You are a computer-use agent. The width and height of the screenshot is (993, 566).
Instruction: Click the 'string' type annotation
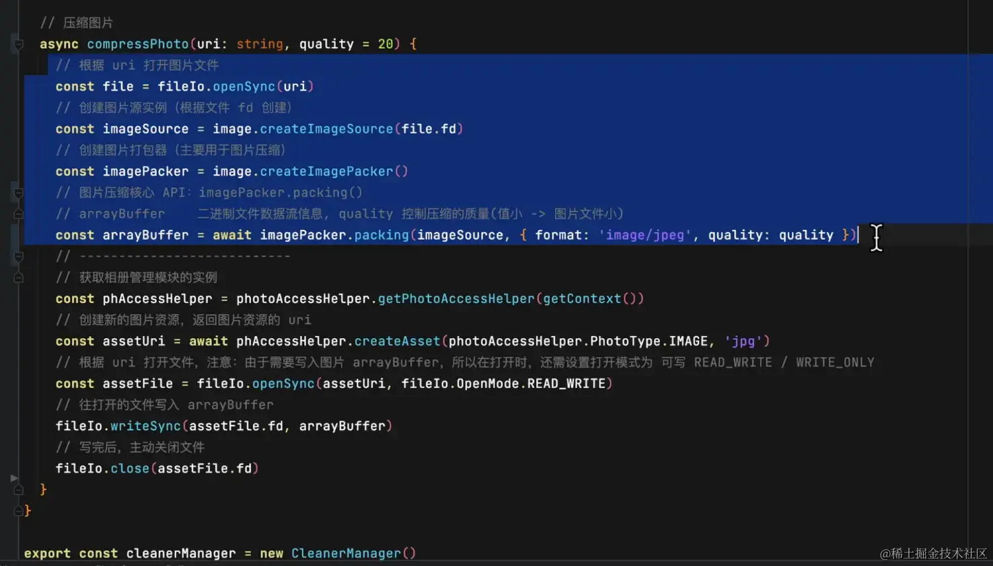click(x=260, y=44)
